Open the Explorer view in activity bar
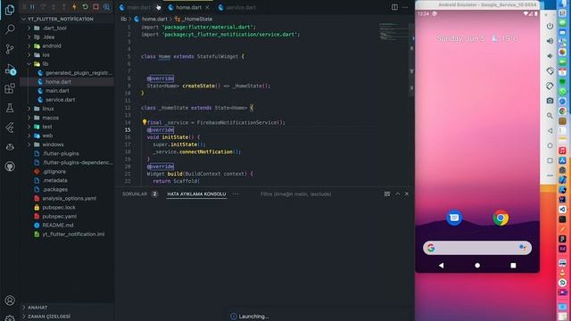The width and height of the screenshot is (571, 321). click(10, 10)
